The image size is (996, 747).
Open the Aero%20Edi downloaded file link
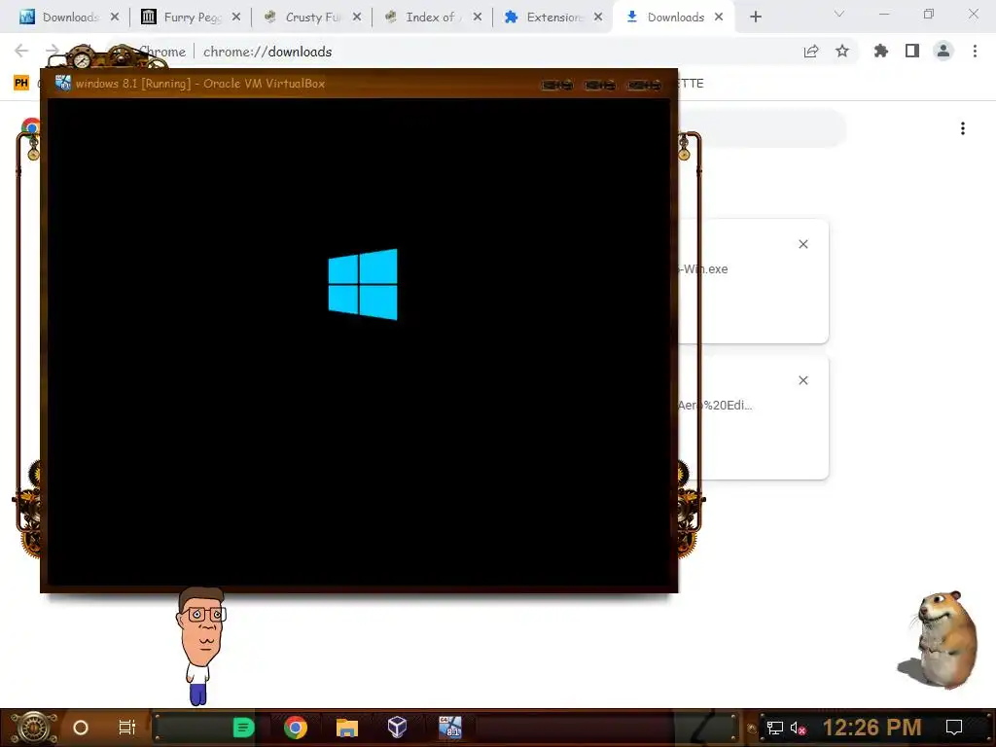(715, 406)
